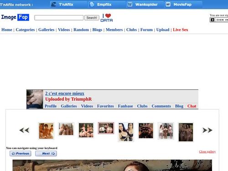This screenshot has height=171, width=228.
Task: Open Members in the navigation bar
Action: (114, 30)
